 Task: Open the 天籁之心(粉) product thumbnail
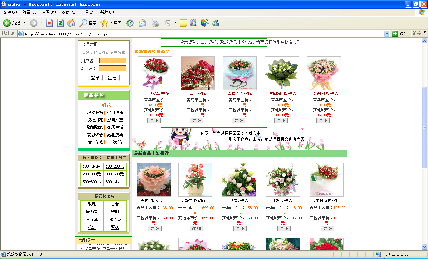click(195, 180)
